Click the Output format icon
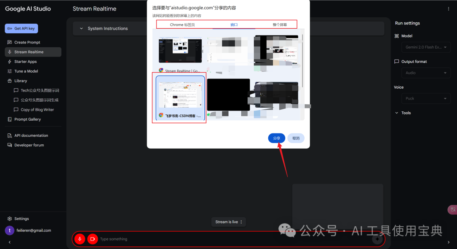 pyautogui.click(x=396, y=62)
